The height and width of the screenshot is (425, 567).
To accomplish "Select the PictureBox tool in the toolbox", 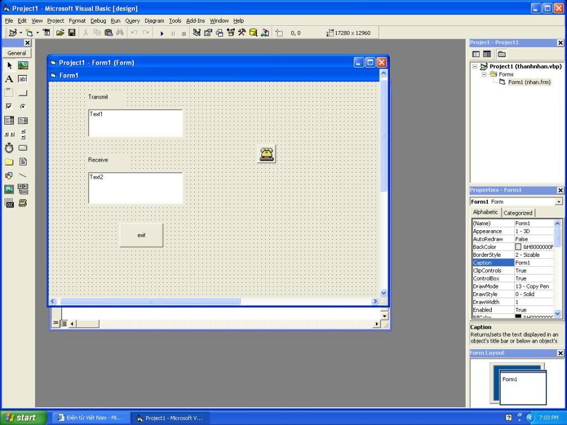I will coord(23,65).
